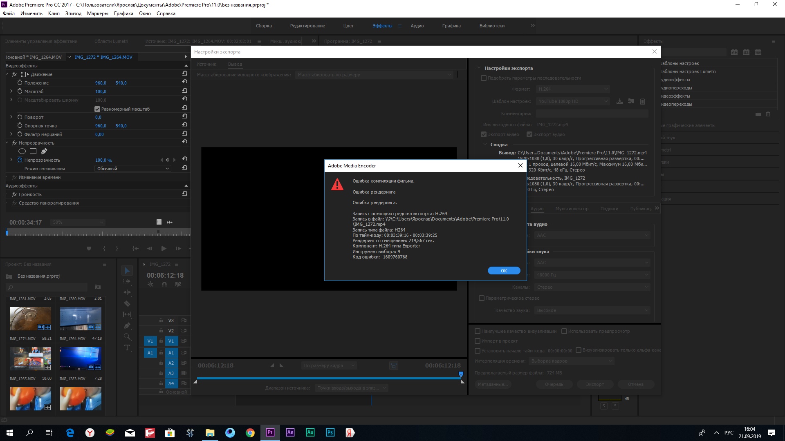
Task: Select the Razor tool
Action: (127, 303)
